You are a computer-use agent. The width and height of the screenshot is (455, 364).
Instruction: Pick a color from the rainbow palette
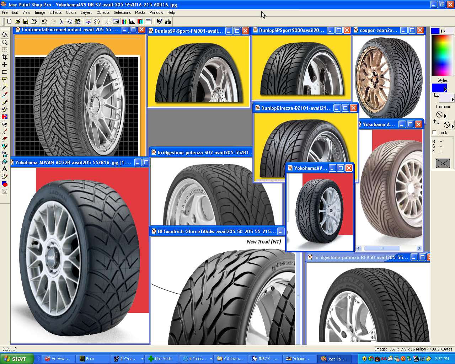pyautogui.click(x=443, y=55)
